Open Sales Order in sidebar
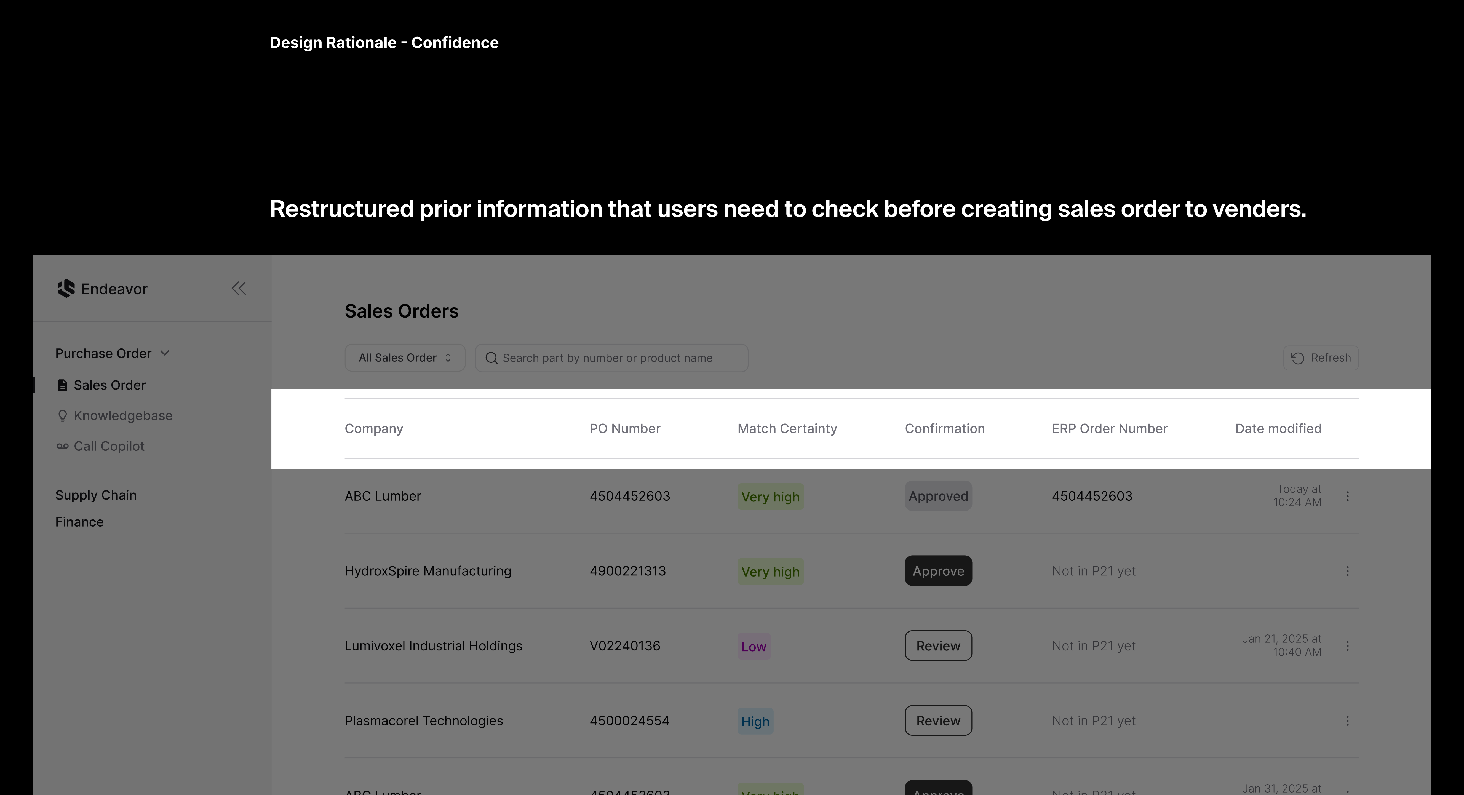 coord(109,385)
